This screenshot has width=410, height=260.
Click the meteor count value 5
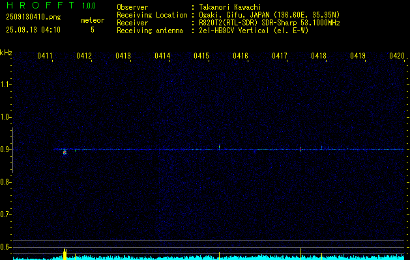pyautogui.click(x=93, y=30)
